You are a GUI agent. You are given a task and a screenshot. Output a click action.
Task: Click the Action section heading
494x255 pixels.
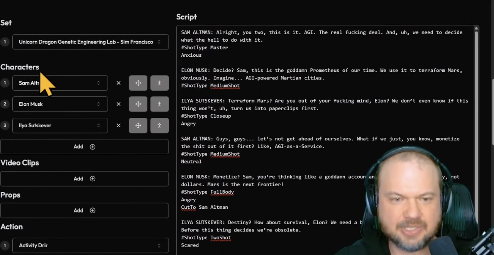coord(12,227)
